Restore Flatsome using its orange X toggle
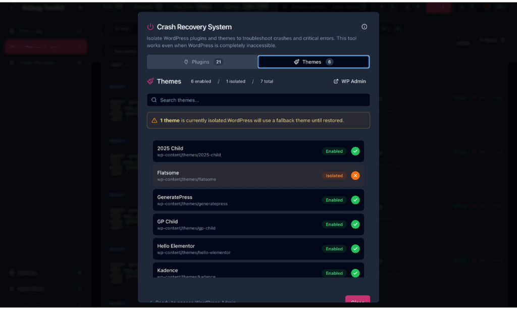517x310 pixels. tap(355, 175)
